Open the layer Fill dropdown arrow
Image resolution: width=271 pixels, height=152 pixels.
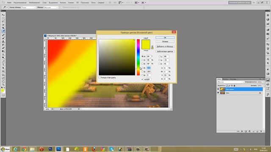pyautogui.click(x=263, y=85)
